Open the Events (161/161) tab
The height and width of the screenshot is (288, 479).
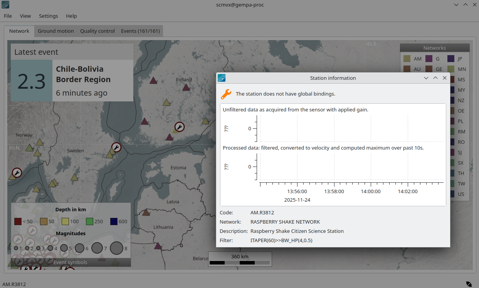coord(140,31)
